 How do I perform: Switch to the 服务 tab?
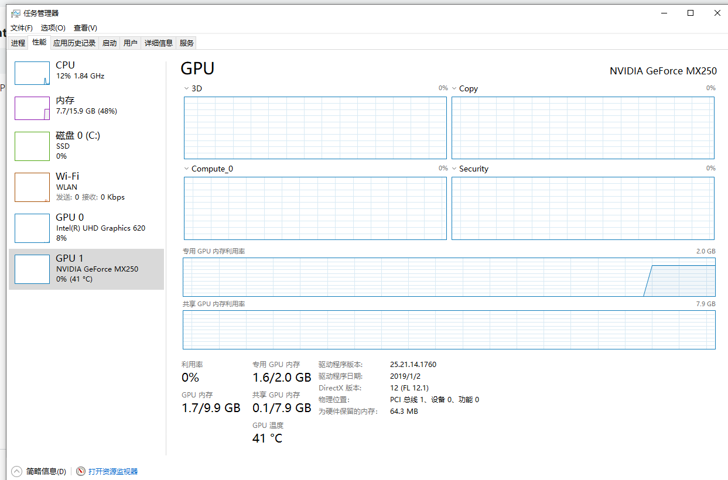[187, 43]
